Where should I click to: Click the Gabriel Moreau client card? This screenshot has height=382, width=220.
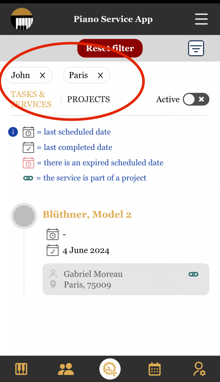[126, 279]
